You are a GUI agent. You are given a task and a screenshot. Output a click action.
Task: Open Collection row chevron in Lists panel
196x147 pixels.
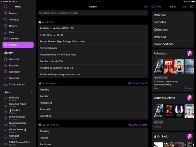click(x=191, y=29)
